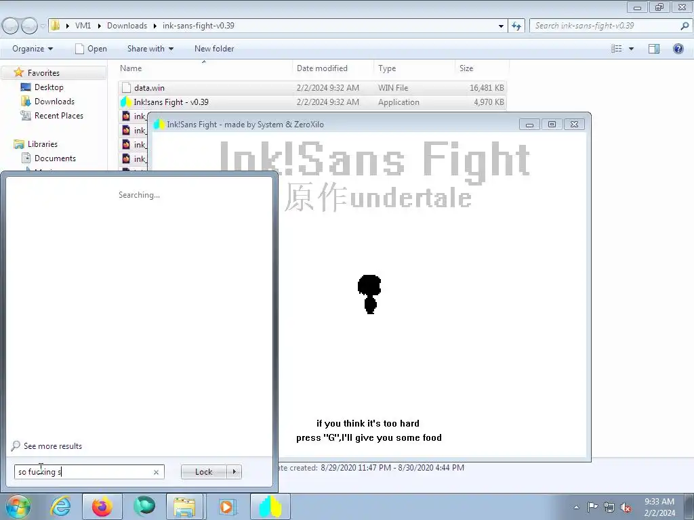Click VM1 in the breadcrumb path
The width and height of the screenshot is (694, 520).
(x=83, y=26)
